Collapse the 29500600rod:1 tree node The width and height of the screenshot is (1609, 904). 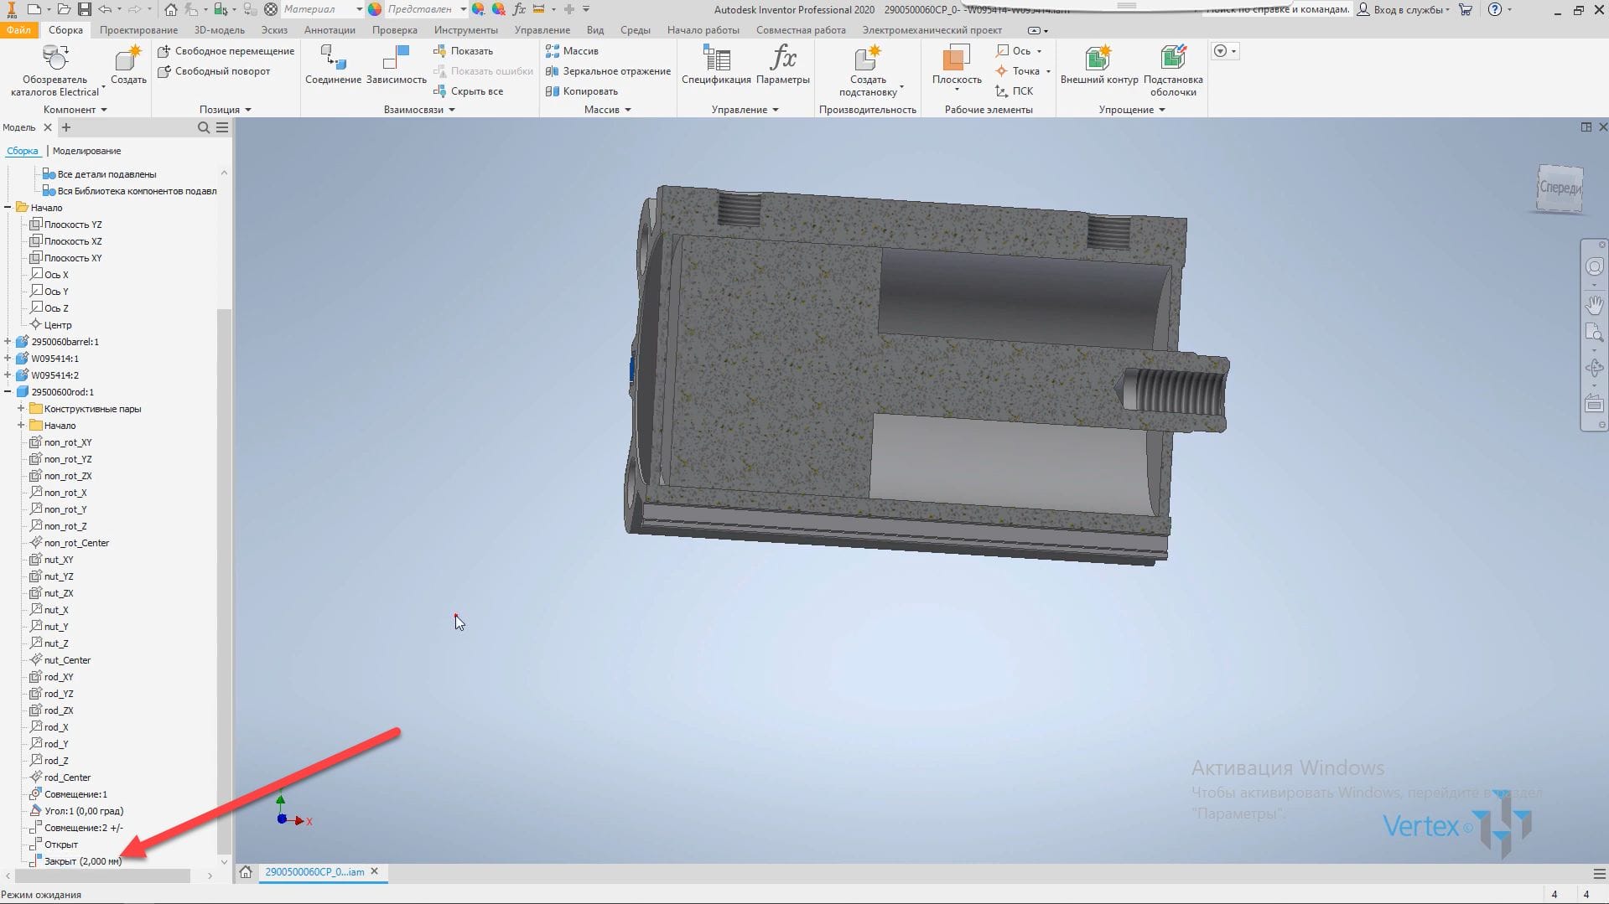8,392
